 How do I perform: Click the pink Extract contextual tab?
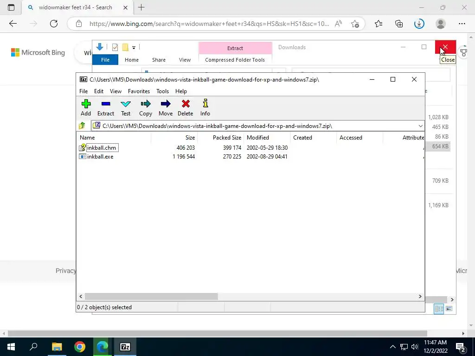235,48
